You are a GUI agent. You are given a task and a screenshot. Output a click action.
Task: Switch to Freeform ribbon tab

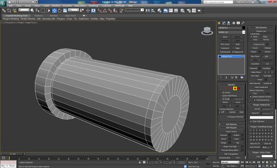pyautogui.click(x=39, y=16)
